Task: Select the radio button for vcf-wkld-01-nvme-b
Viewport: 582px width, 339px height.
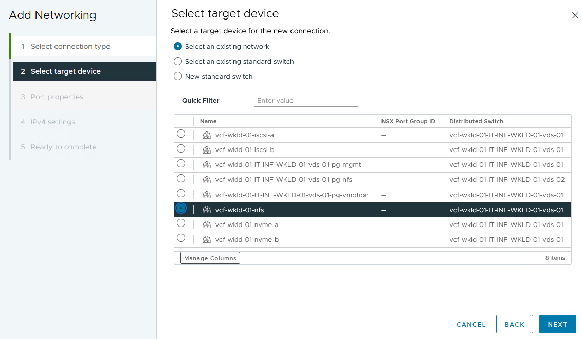Action: (x=181, y=238)
